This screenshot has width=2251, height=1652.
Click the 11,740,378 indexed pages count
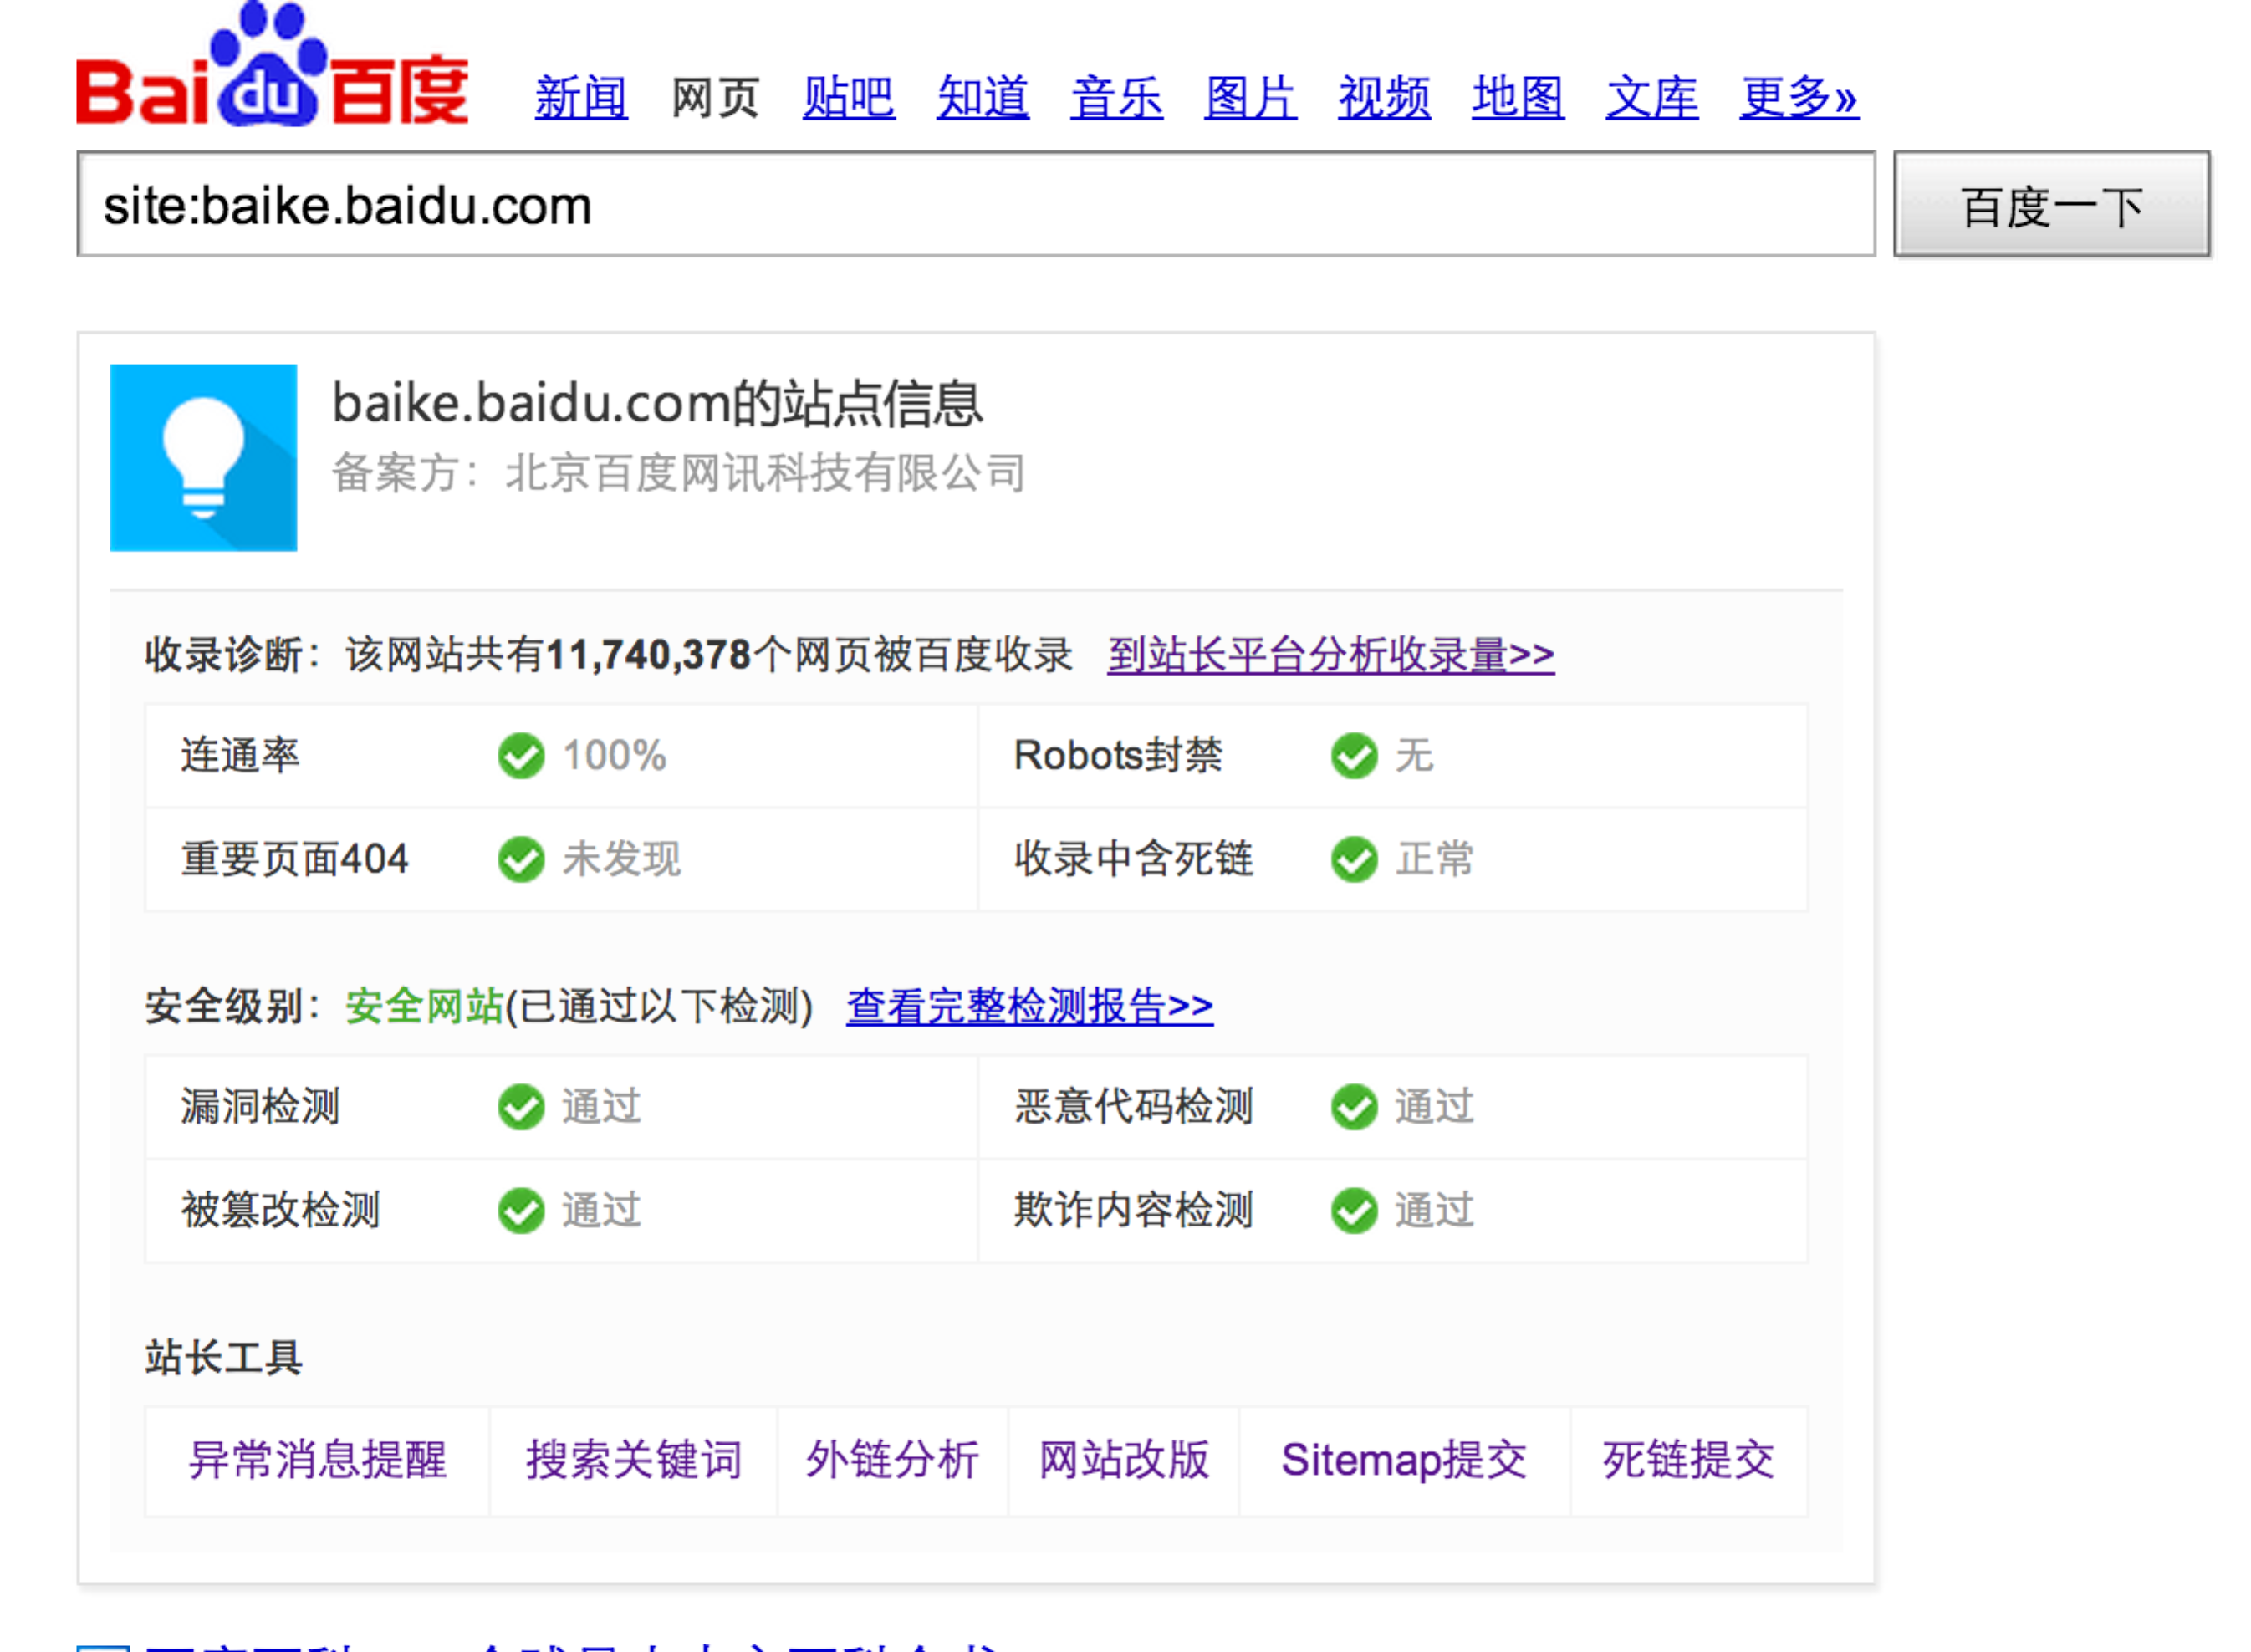pos(649,655)
